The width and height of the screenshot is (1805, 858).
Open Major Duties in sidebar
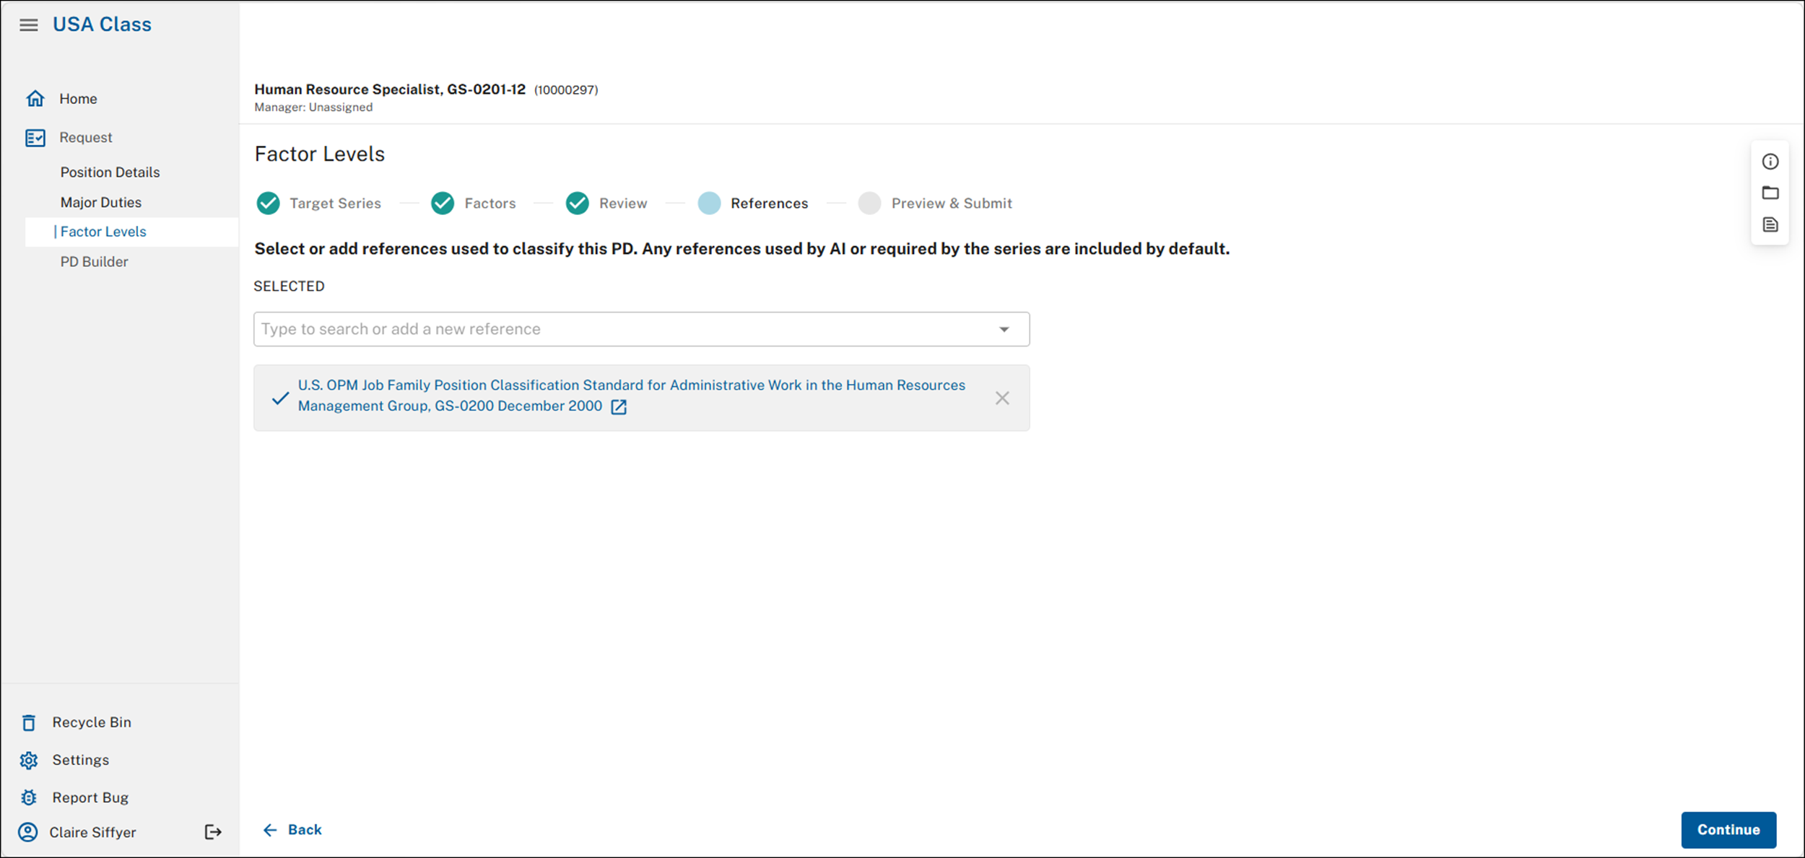tap(100, 203)
